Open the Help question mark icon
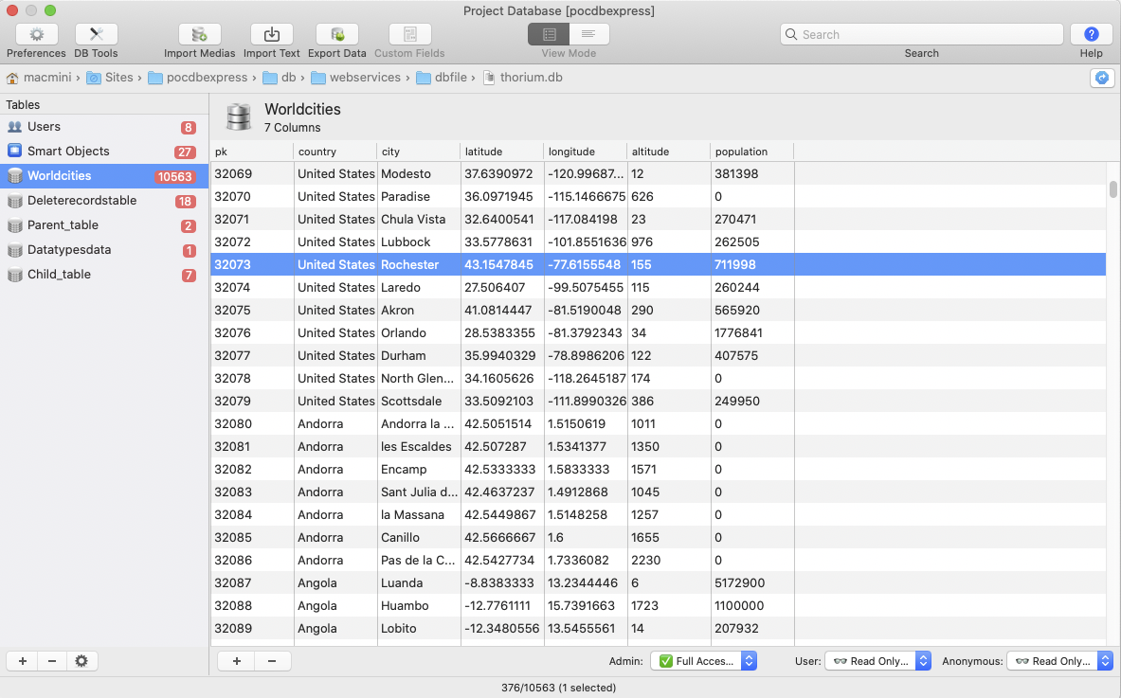 (x=1091, y=34)
